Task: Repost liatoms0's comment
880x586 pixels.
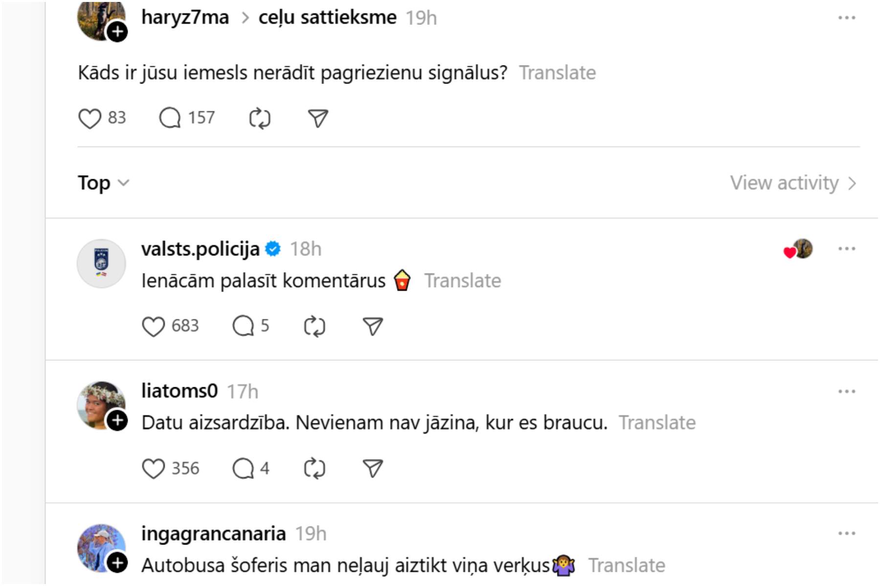Action: (x=314, y=469)
